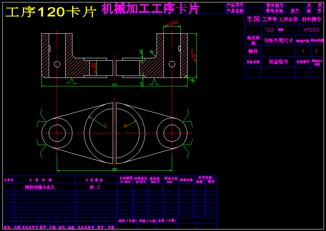Click the "设备型号" header cell
Screen dimensions: 326x231
(279, 61)
